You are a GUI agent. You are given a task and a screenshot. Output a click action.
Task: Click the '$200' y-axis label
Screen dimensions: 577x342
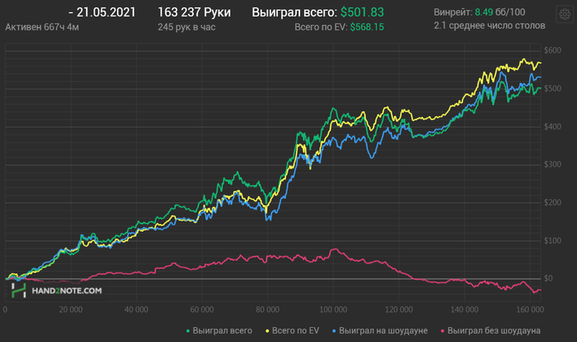pos(553,203)
